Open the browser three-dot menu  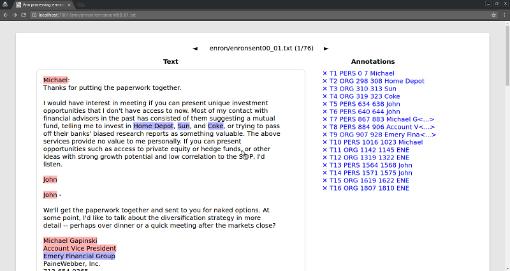coord(504,15)
